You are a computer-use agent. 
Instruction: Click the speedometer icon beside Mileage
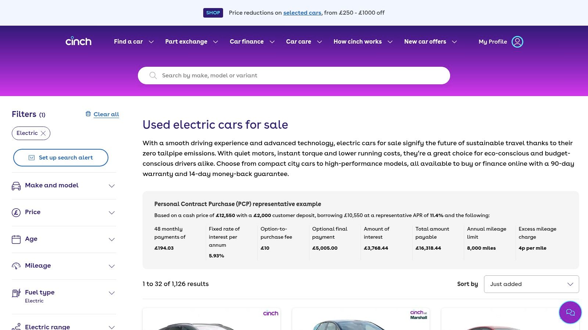click(x=16, y=266)
